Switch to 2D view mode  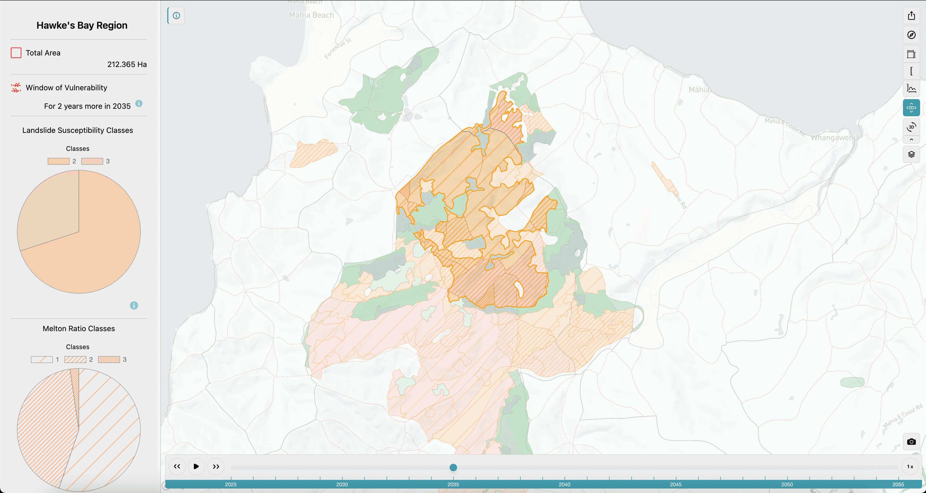(x=911, y=108)
